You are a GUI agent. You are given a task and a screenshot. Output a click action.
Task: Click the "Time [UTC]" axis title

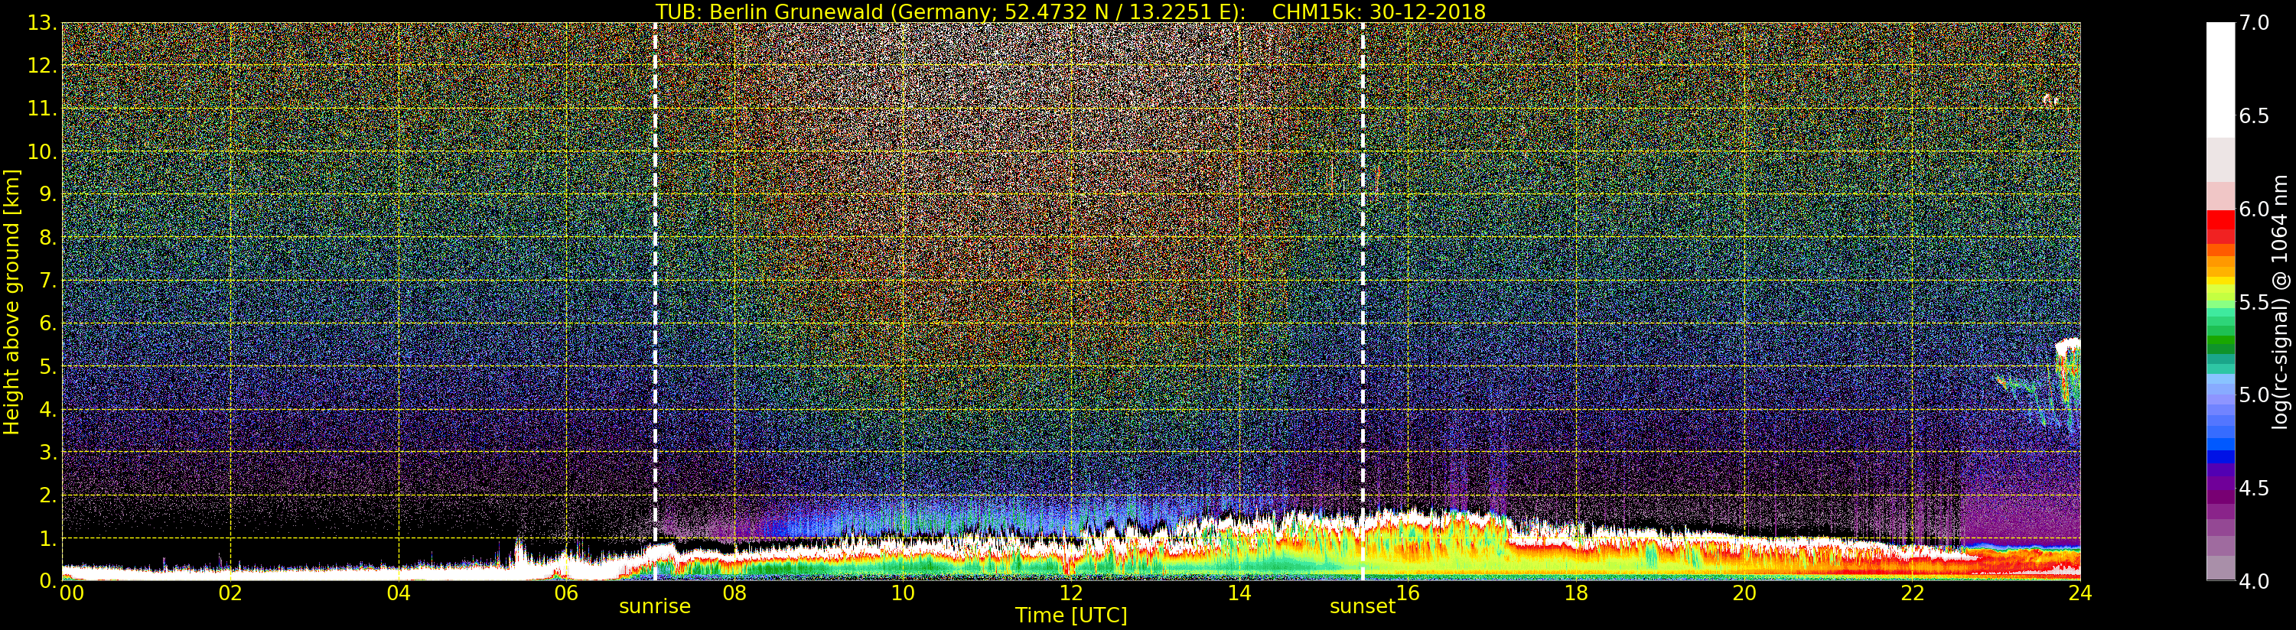point(1070,615)
